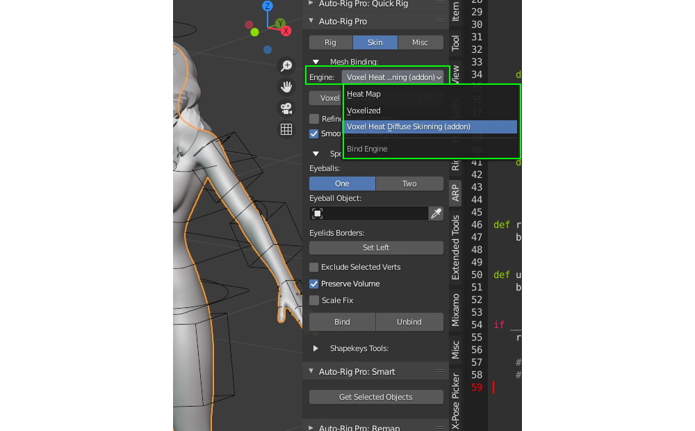Click the Set Left button
The image size is (695, 431).
click(x=376, y=248)
